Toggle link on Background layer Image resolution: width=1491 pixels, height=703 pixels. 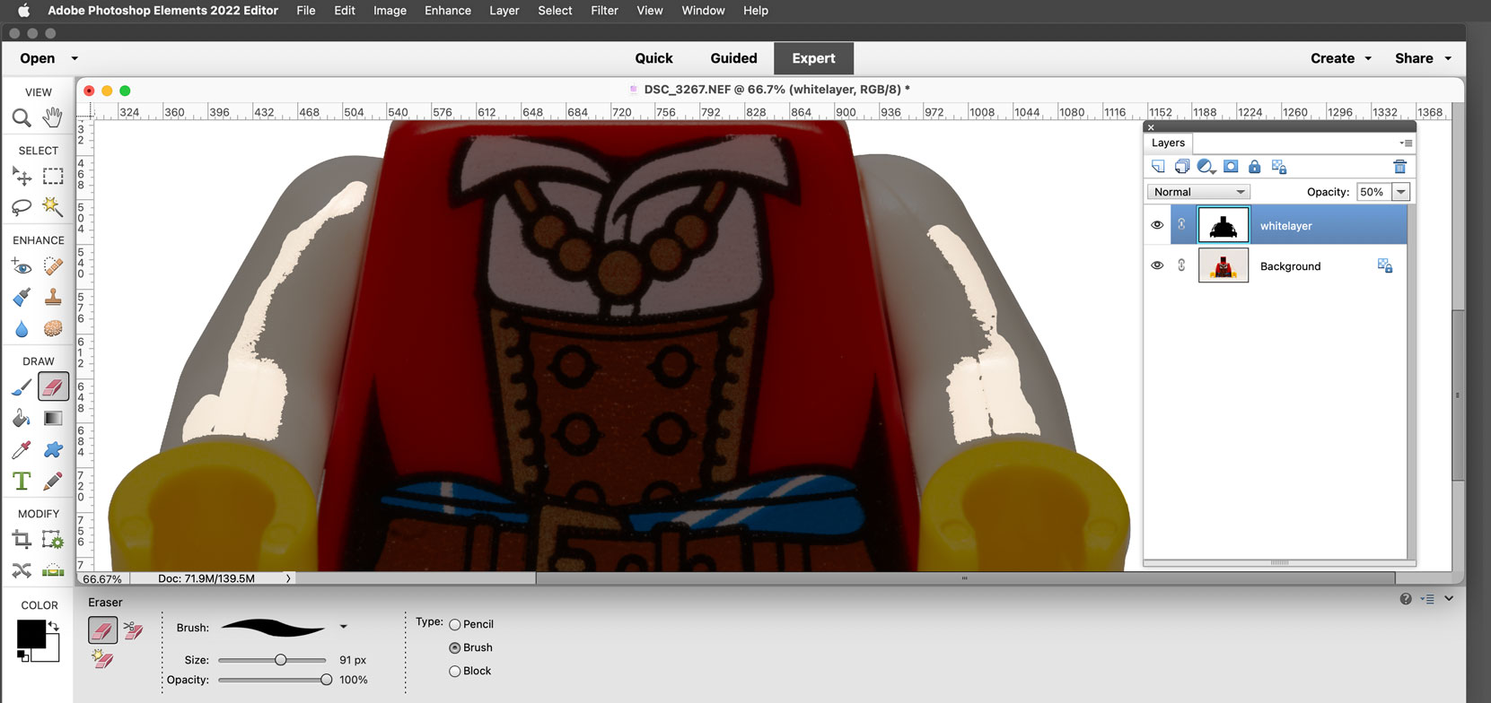tap(1181, 265)
